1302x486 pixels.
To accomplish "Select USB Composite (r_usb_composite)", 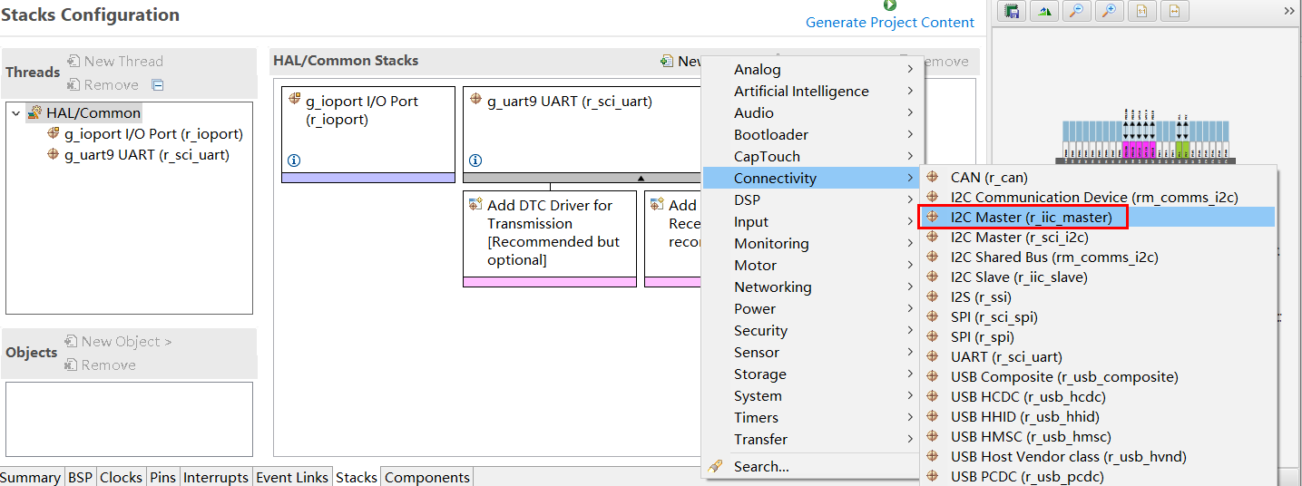I will 1097,376.
